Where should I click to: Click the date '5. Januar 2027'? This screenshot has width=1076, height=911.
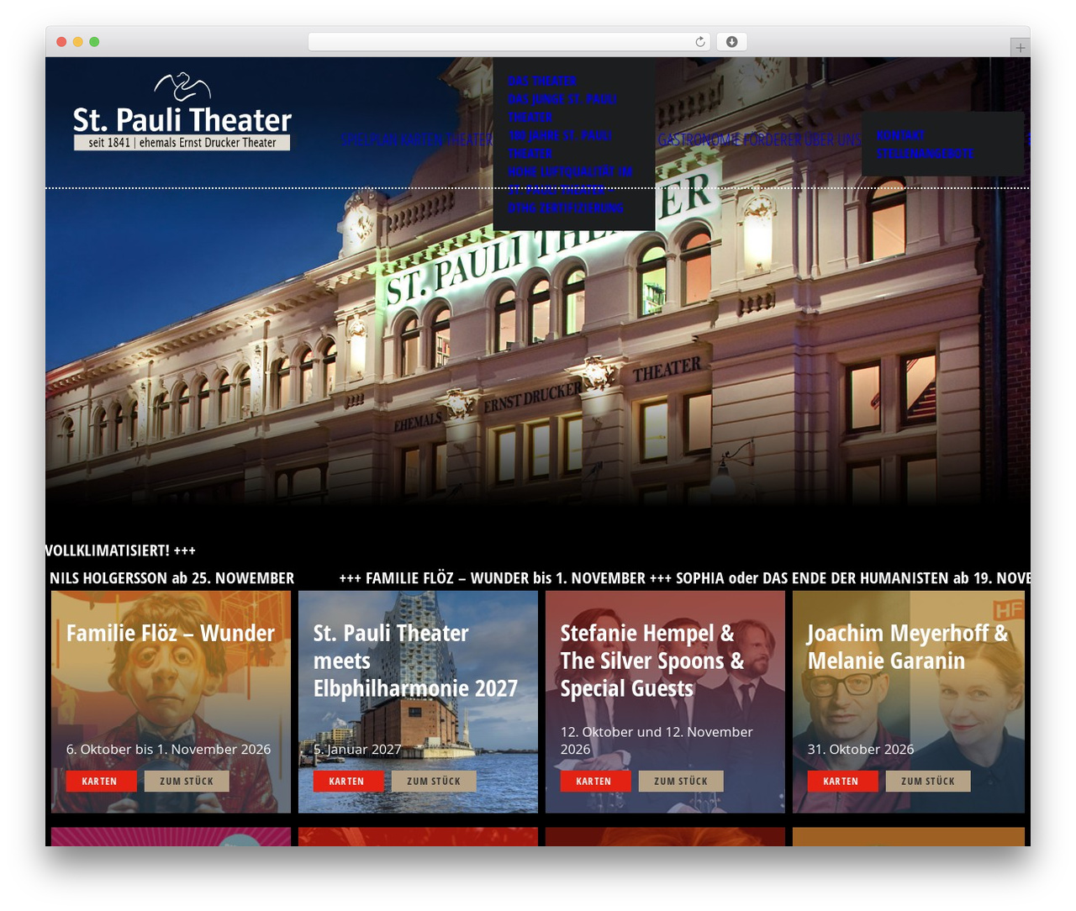pos(357,749)
